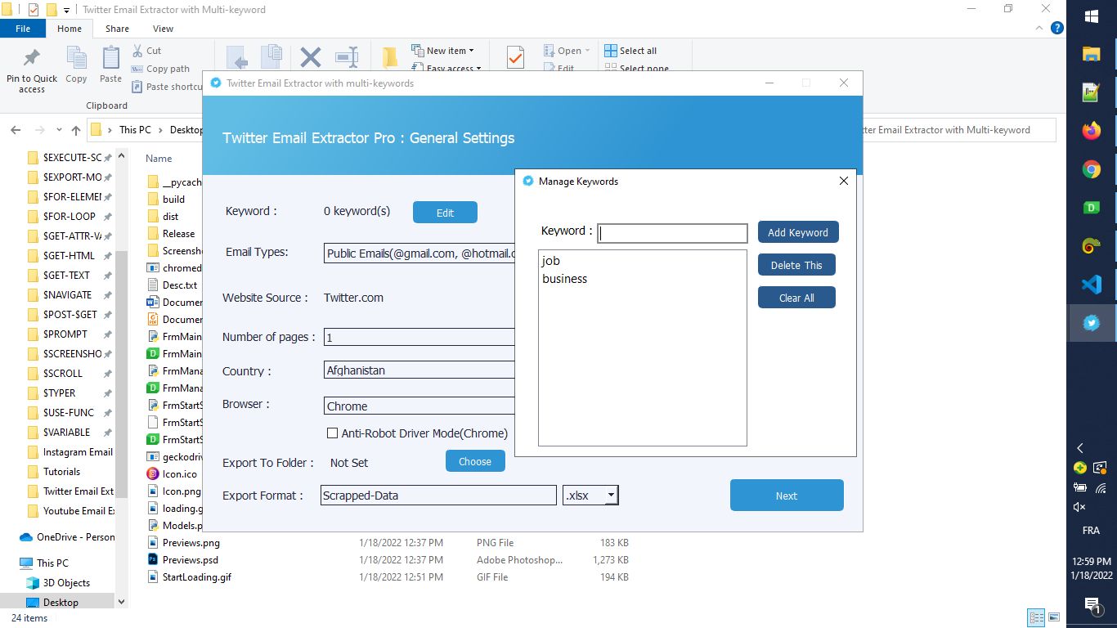Switch to Details view in Explorer status bar
This screenshot has width=1117, height=628.
point(1036,617)
